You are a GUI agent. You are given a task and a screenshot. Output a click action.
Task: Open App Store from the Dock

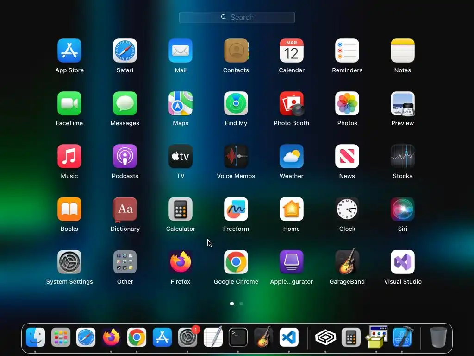pos(162,337)
